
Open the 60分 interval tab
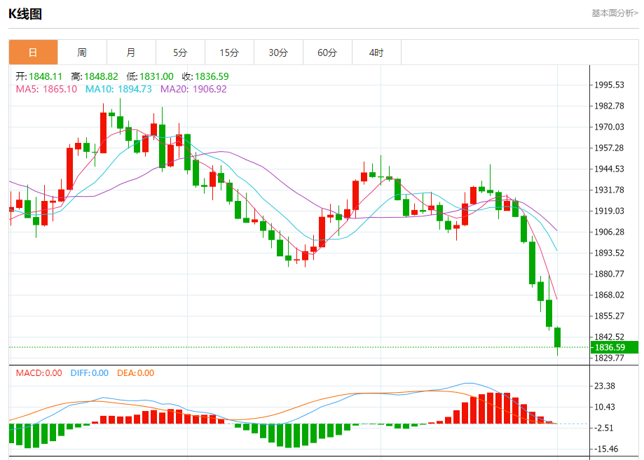[x=327, y=53]
